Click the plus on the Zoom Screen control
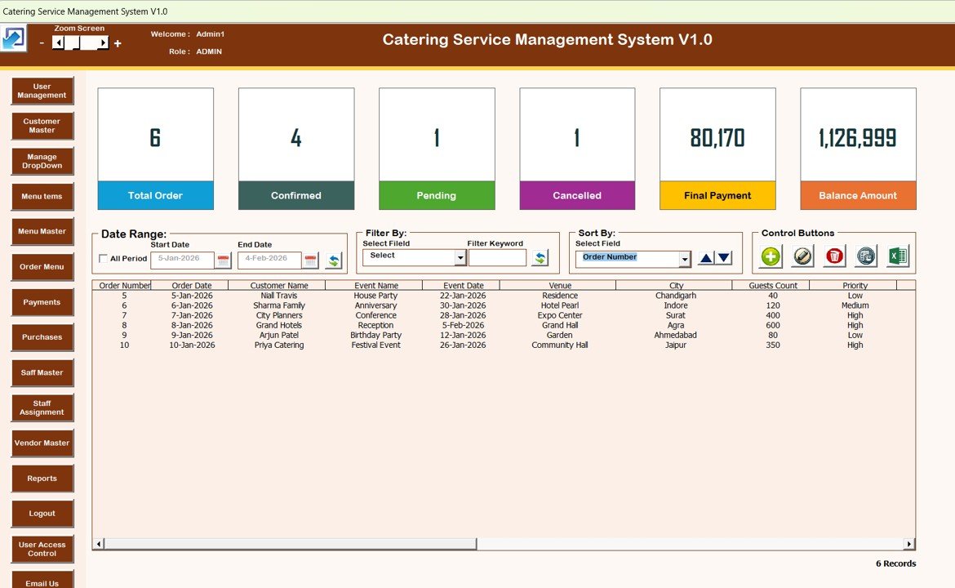955x588 pixels. (117, 42)
